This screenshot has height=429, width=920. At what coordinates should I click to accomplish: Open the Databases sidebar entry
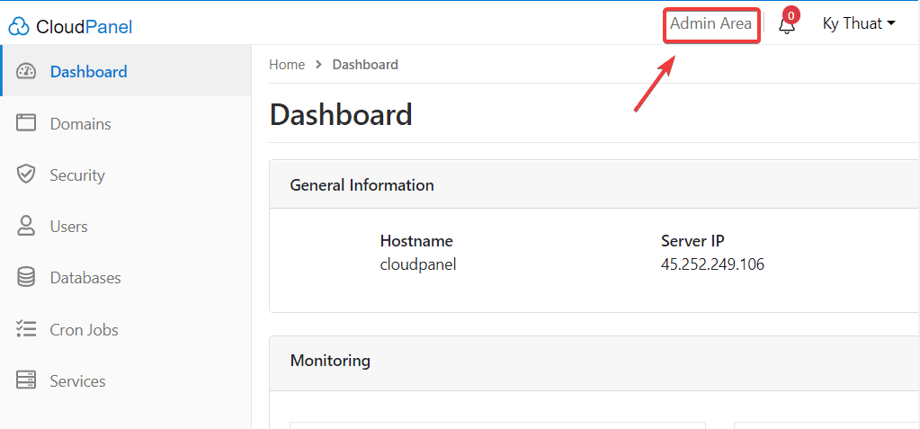tap(85, 278)
